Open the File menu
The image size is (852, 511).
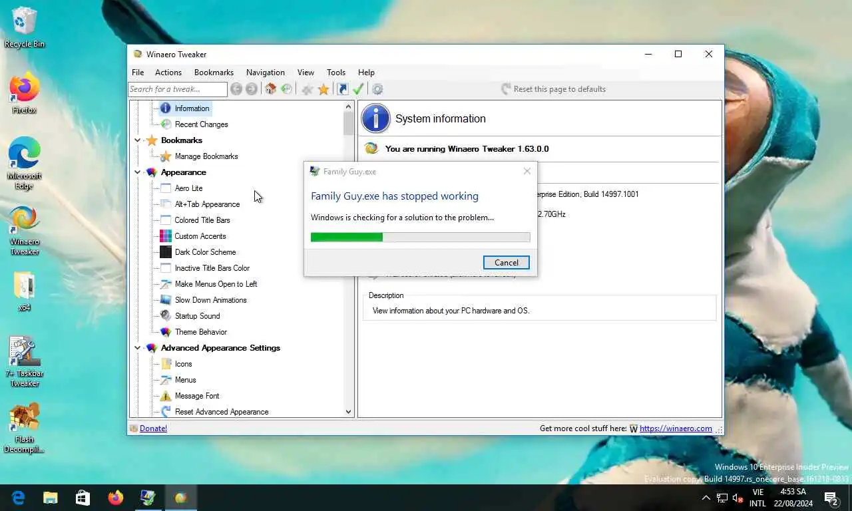pyautogui.click(x=138, y=73)
